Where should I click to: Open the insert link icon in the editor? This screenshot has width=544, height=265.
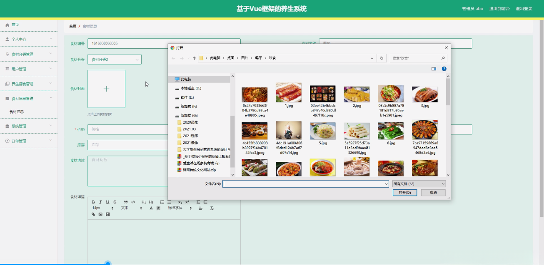93,214
